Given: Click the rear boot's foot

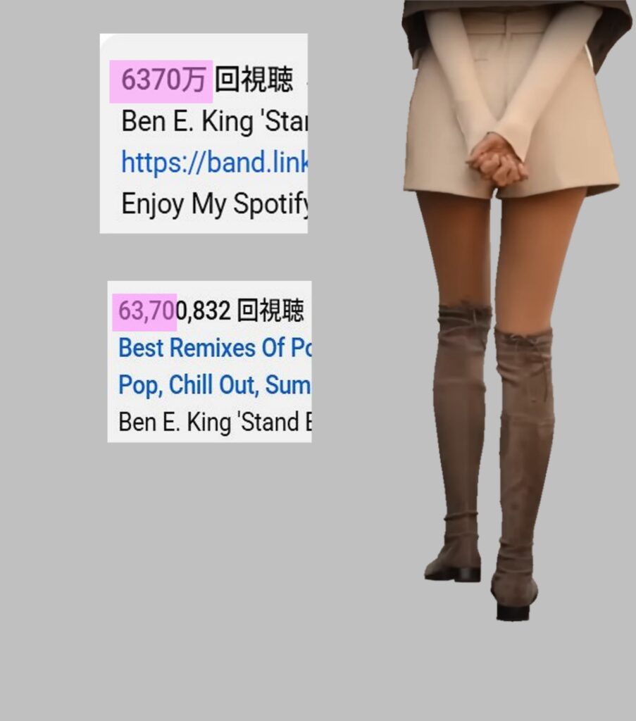Looking at the screenshot, I should 453,565.
